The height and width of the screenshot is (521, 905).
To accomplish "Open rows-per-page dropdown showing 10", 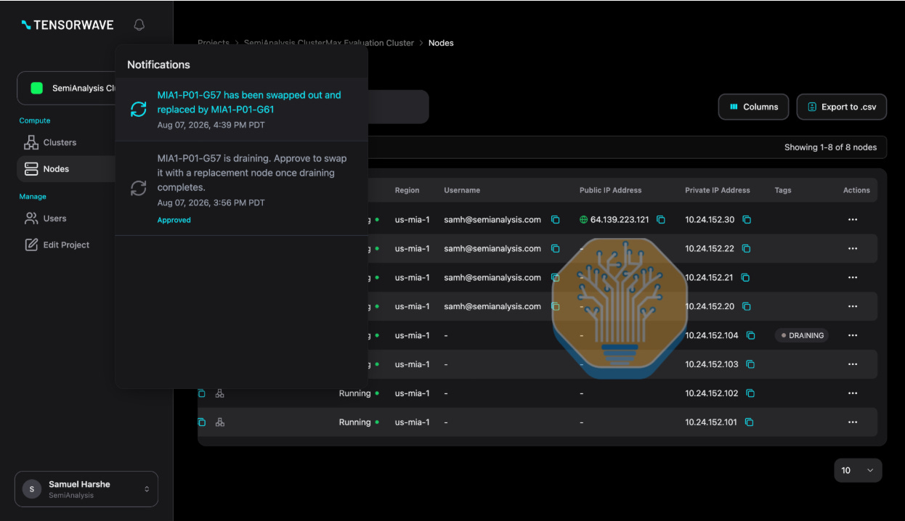I will (x=858, y=470).
